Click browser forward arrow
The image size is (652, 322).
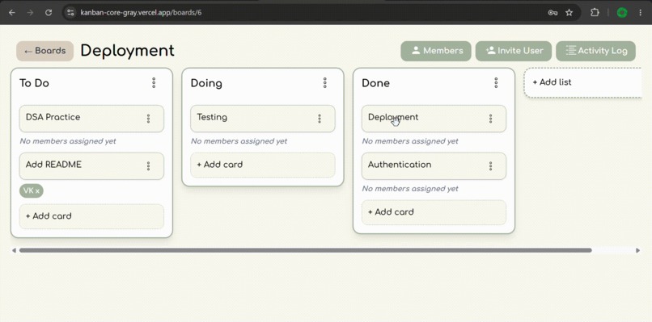point(30,12)
